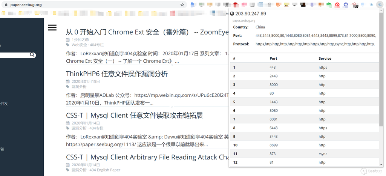
Task: Click the Port column header in the table
Action: tap(273, 59)
